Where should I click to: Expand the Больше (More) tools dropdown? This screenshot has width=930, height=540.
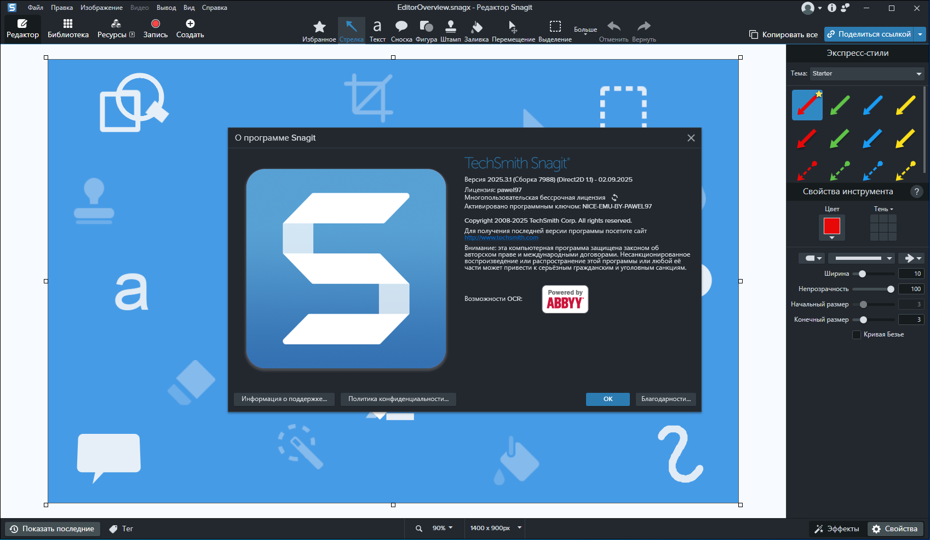pyautogui.click(x=585, y=30)
